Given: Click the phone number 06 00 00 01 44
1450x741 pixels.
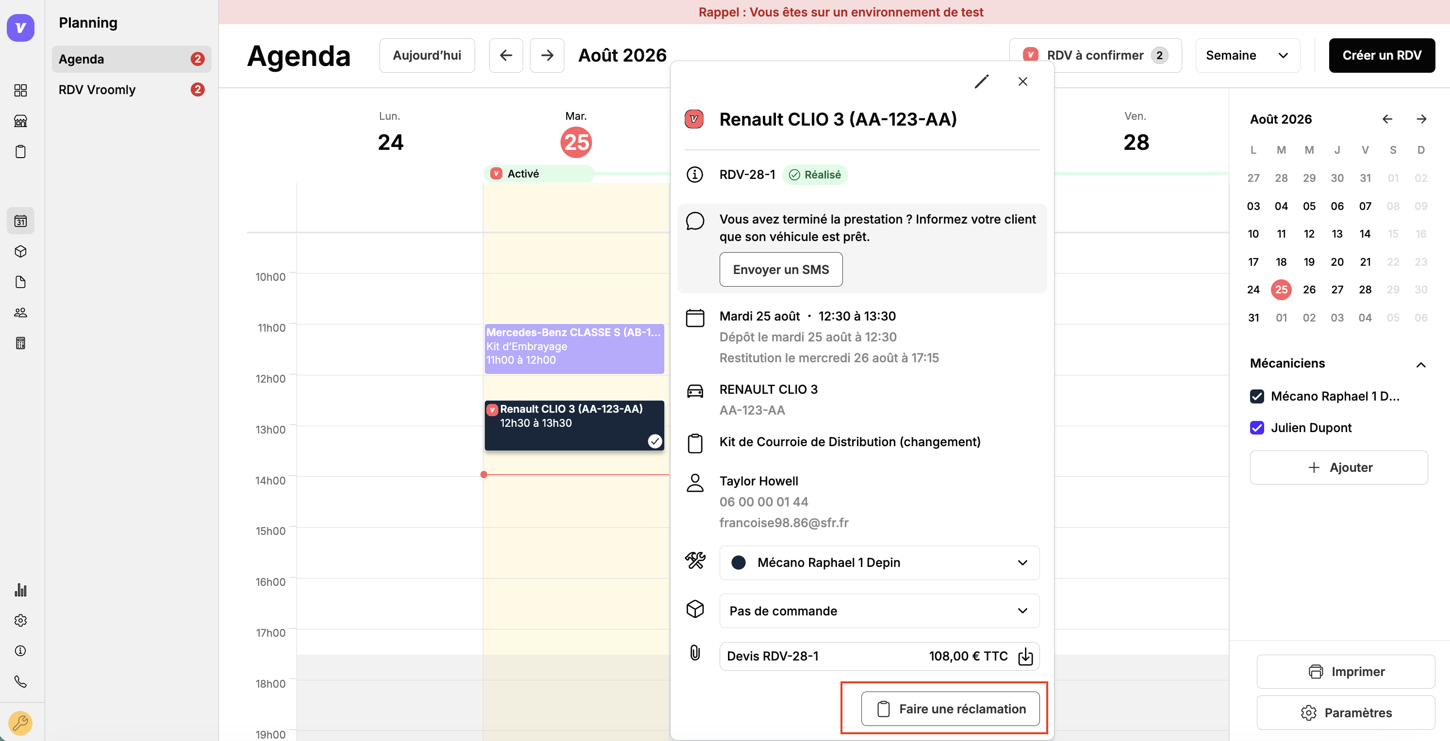Looking at the screenshot, I should [x=763, y=502].
